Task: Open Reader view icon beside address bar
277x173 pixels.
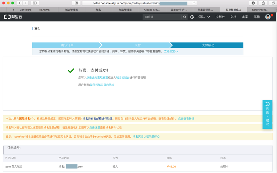Action: [76, 3]
